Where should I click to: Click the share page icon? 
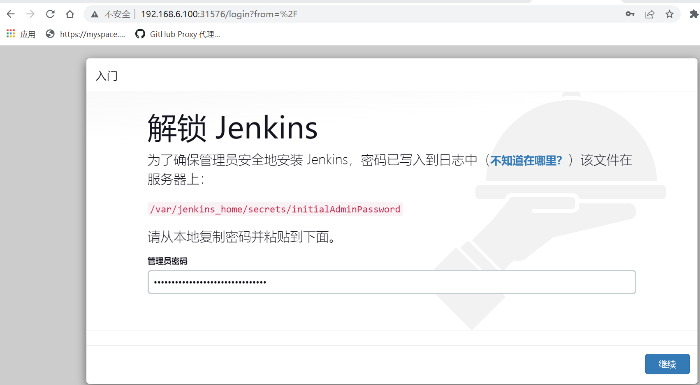pyautogui.click(x=650, y=14)
